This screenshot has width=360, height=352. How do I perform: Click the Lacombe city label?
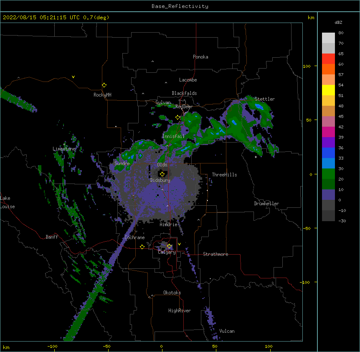point(188,80)
